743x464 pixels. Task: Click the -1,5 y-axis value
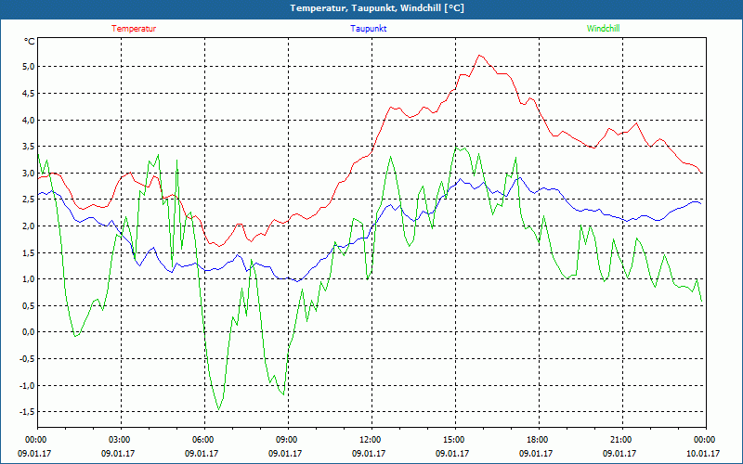(x=28, y=412)
